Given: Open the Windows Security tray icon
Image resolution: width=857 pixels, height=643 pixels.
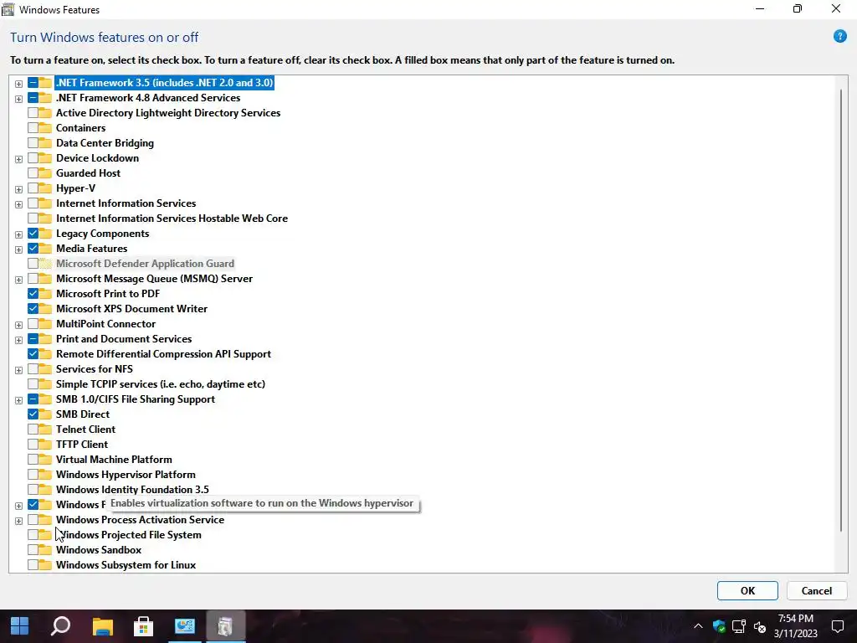Looking at the screenshot, I should click(x=719, y=626).
